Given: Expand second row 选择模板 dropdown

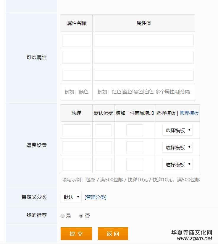Looking at the screenshot, I should pos(177,147).
